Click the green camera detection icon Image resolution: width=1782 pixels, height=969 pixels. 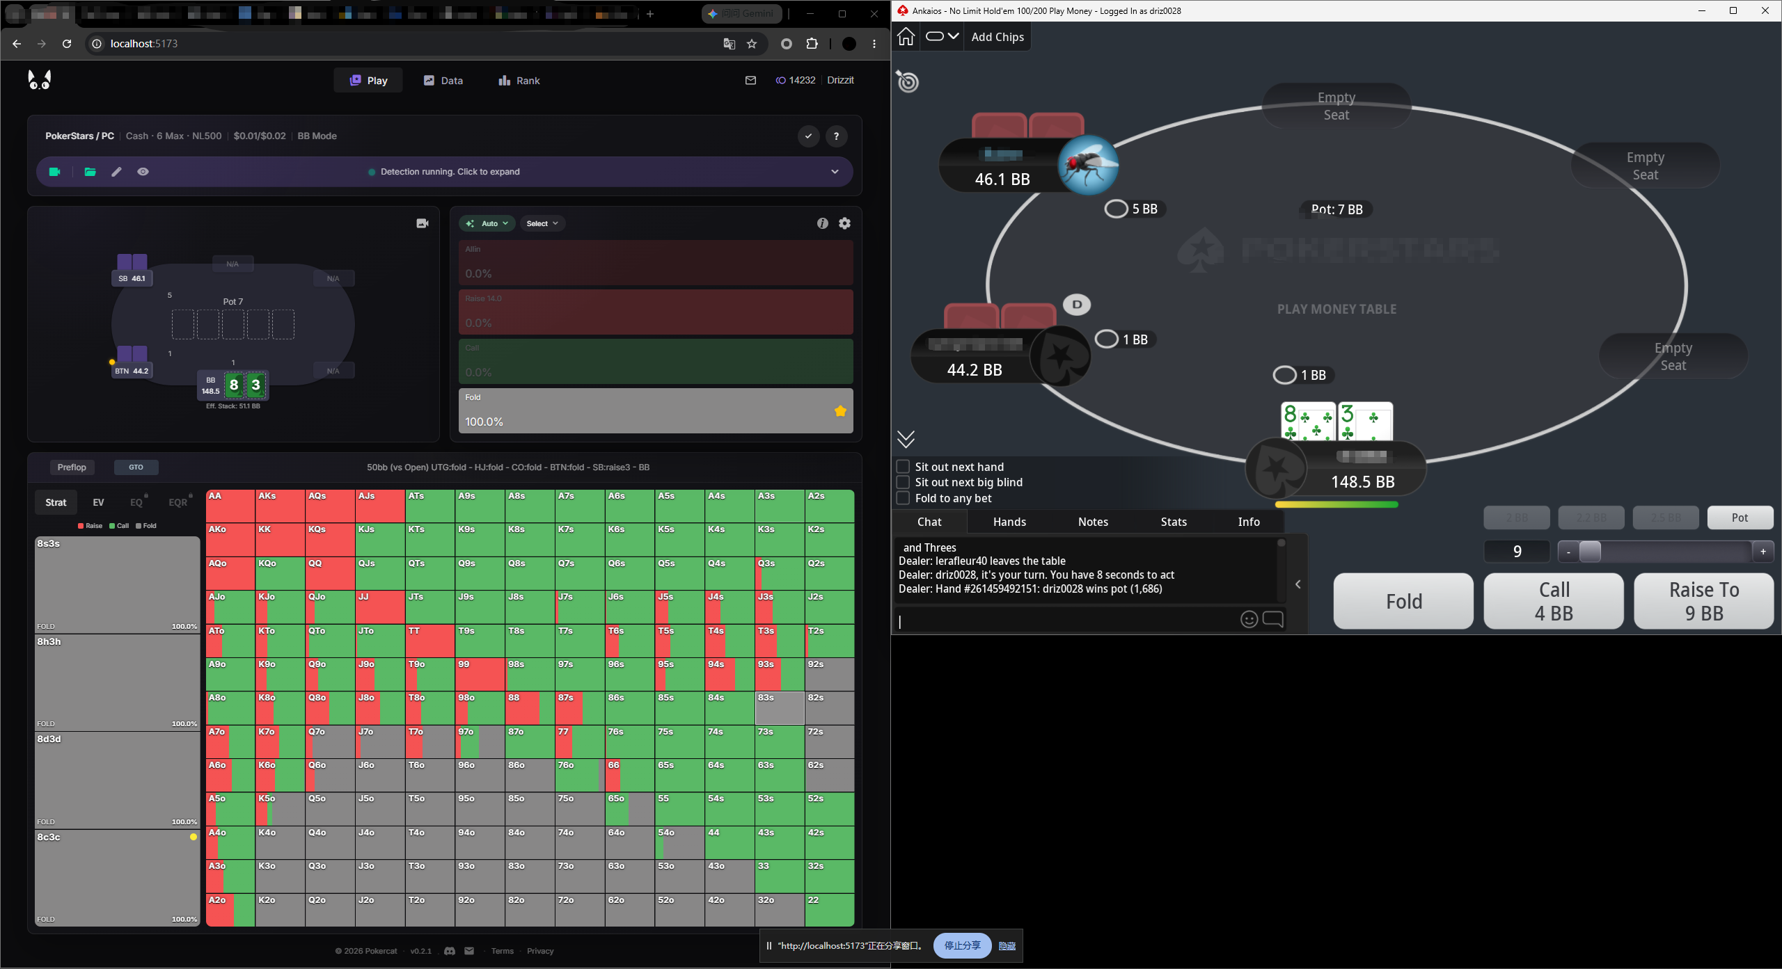(x=55, y=172)
